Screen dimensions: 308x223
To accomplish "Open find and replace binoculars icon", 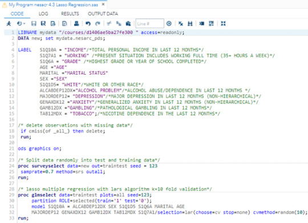I will coord(190,23).
